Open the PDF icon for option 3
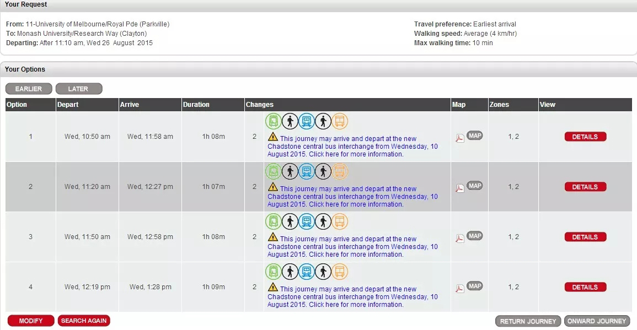 point(459,238)
